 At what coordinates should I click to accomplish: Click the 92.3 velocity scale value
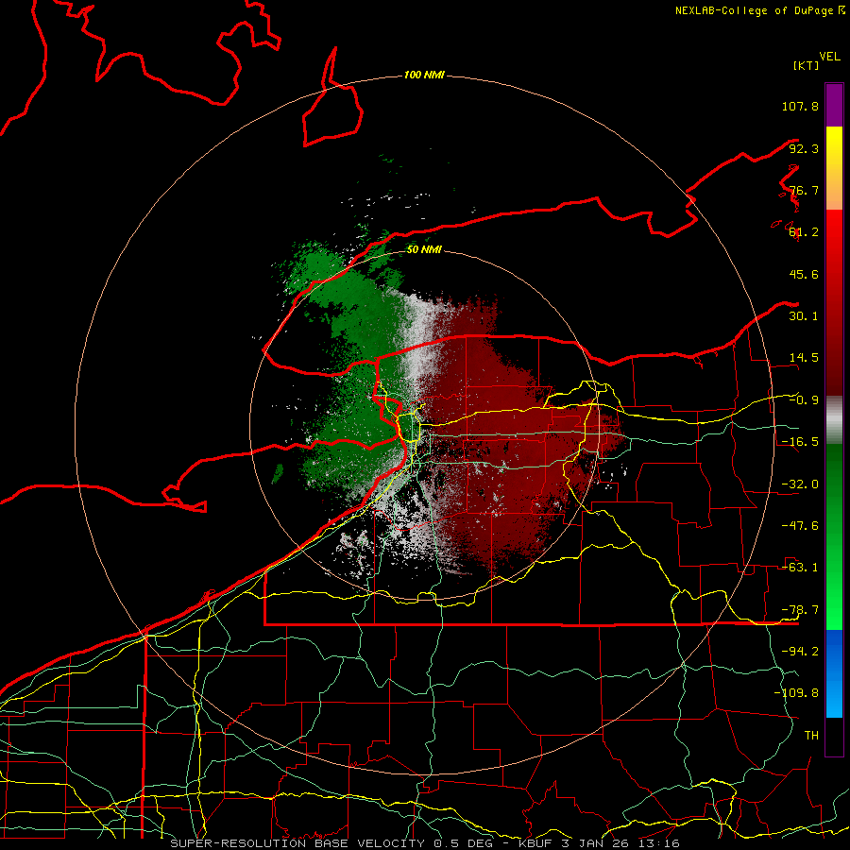[804, 148]
